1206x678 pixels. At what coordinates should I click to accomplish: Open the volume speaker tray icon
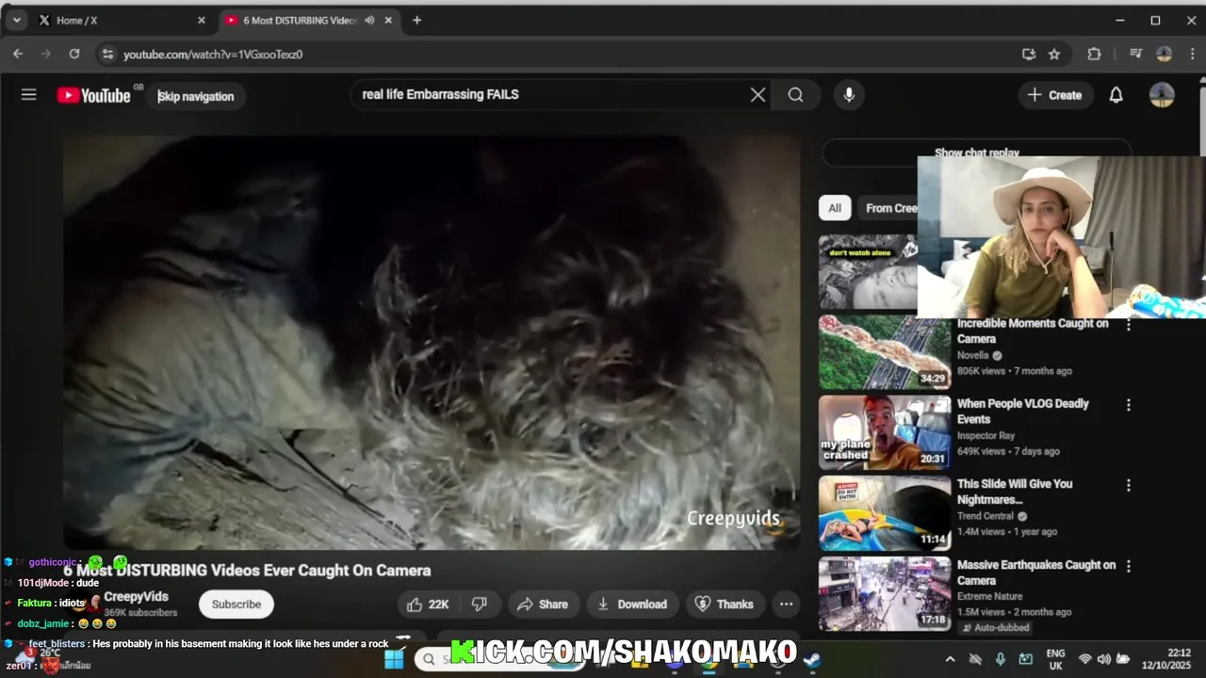1103,659
